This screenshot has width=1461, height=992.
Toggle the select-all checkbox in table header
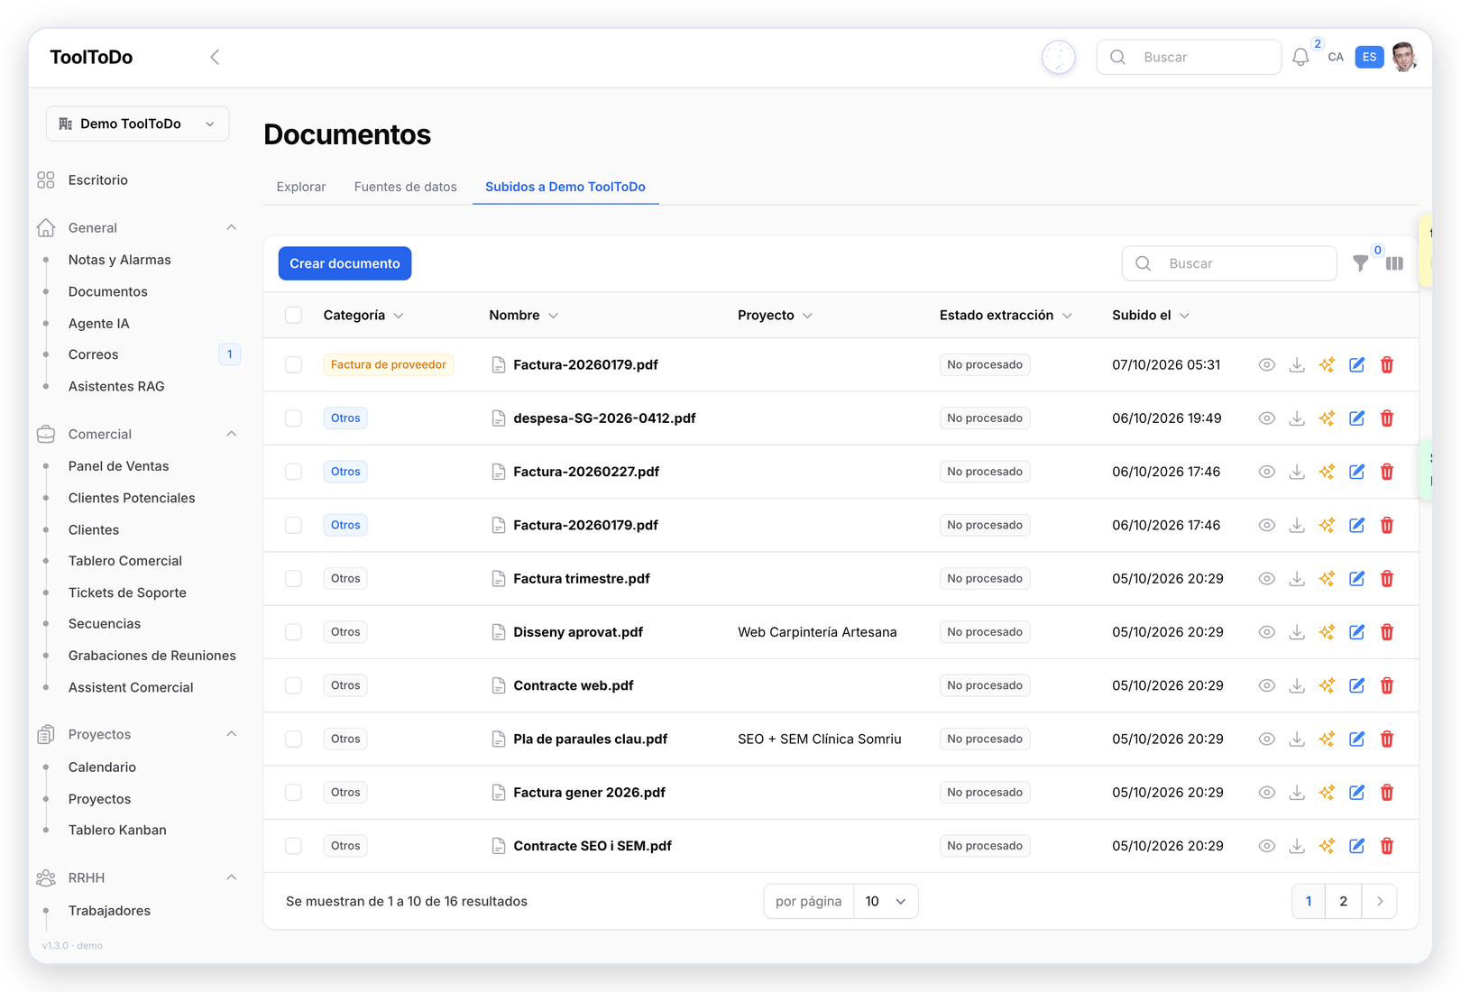(x=293, y=315)
